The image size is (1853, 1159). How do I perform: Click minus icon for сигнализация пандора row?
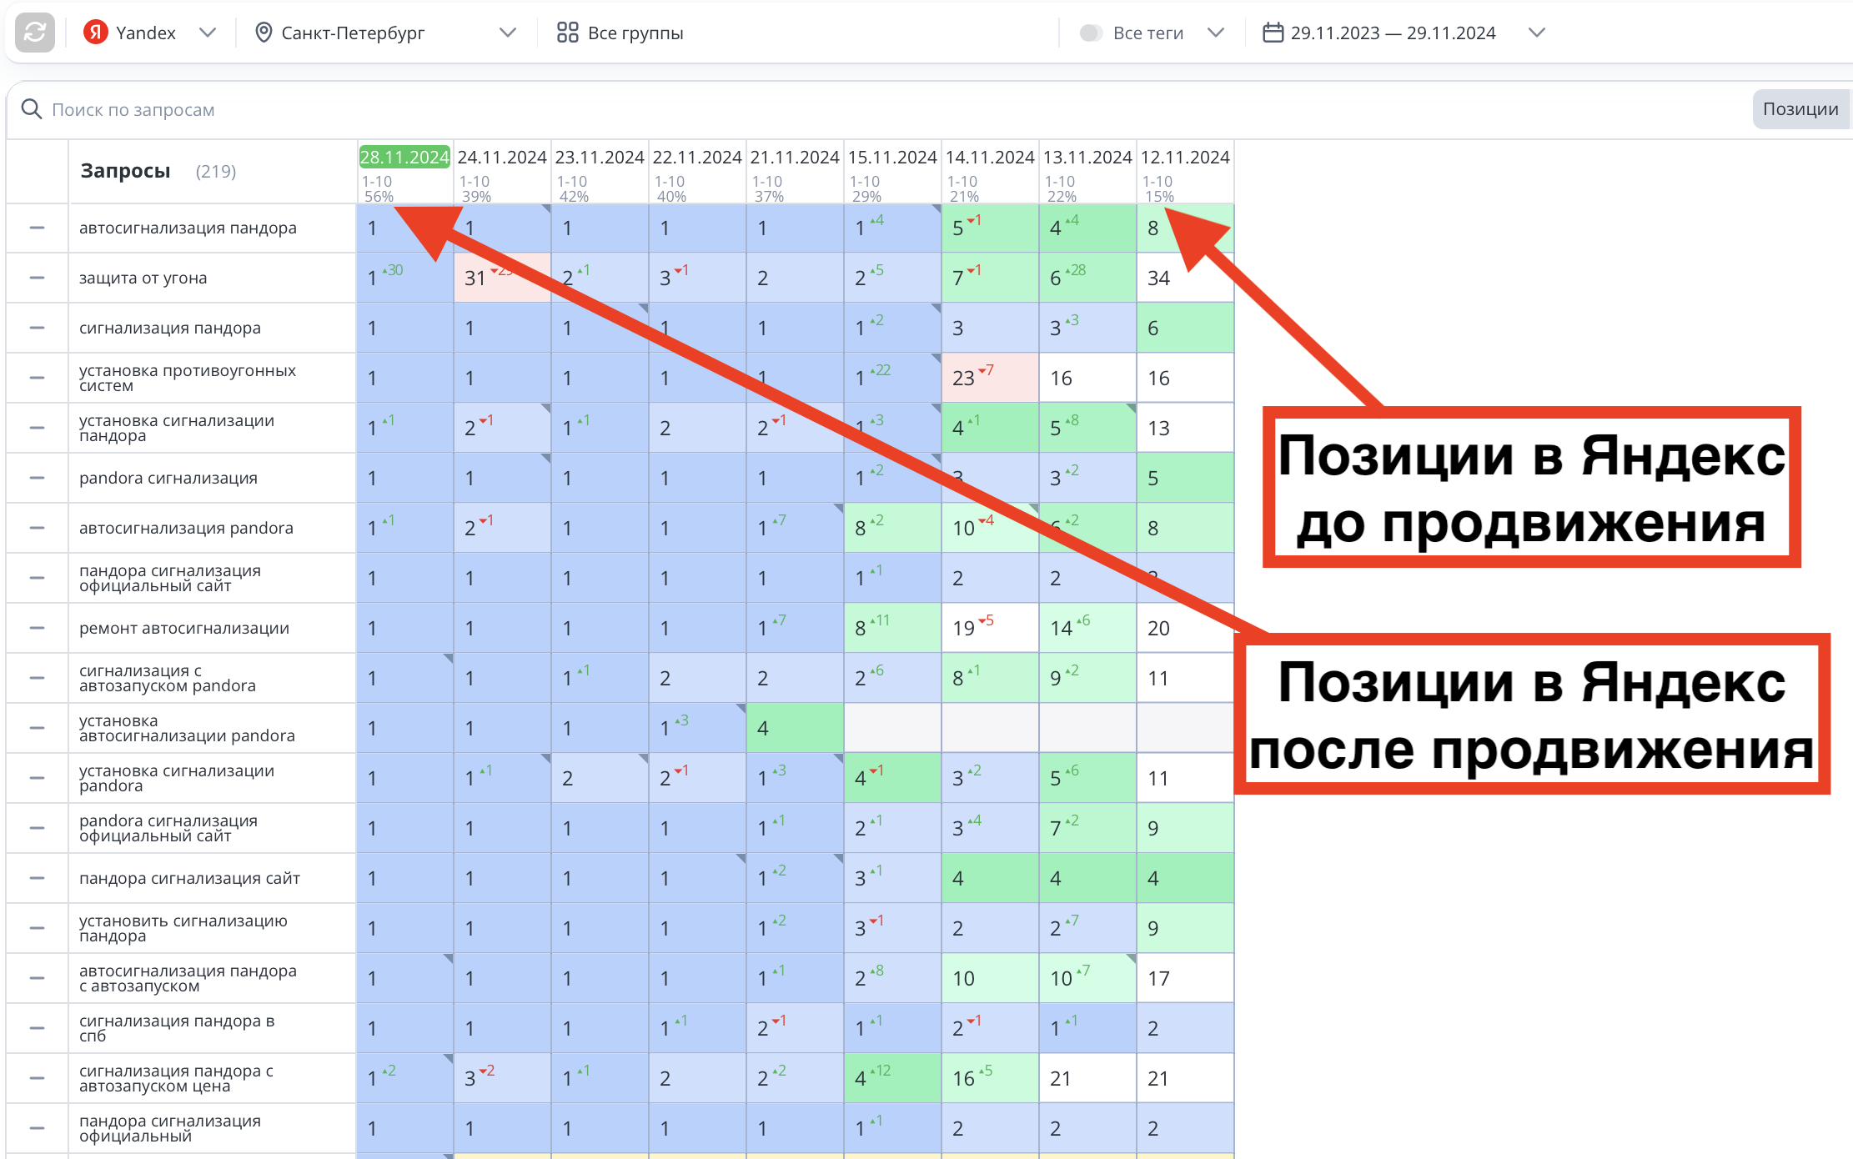pyautogui.click(x=37, y=328)
